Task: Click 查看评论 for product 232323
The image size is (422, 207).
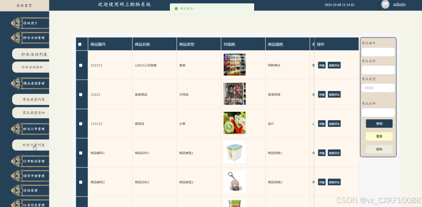Action: pyautogui.click(x=334, y=65)
